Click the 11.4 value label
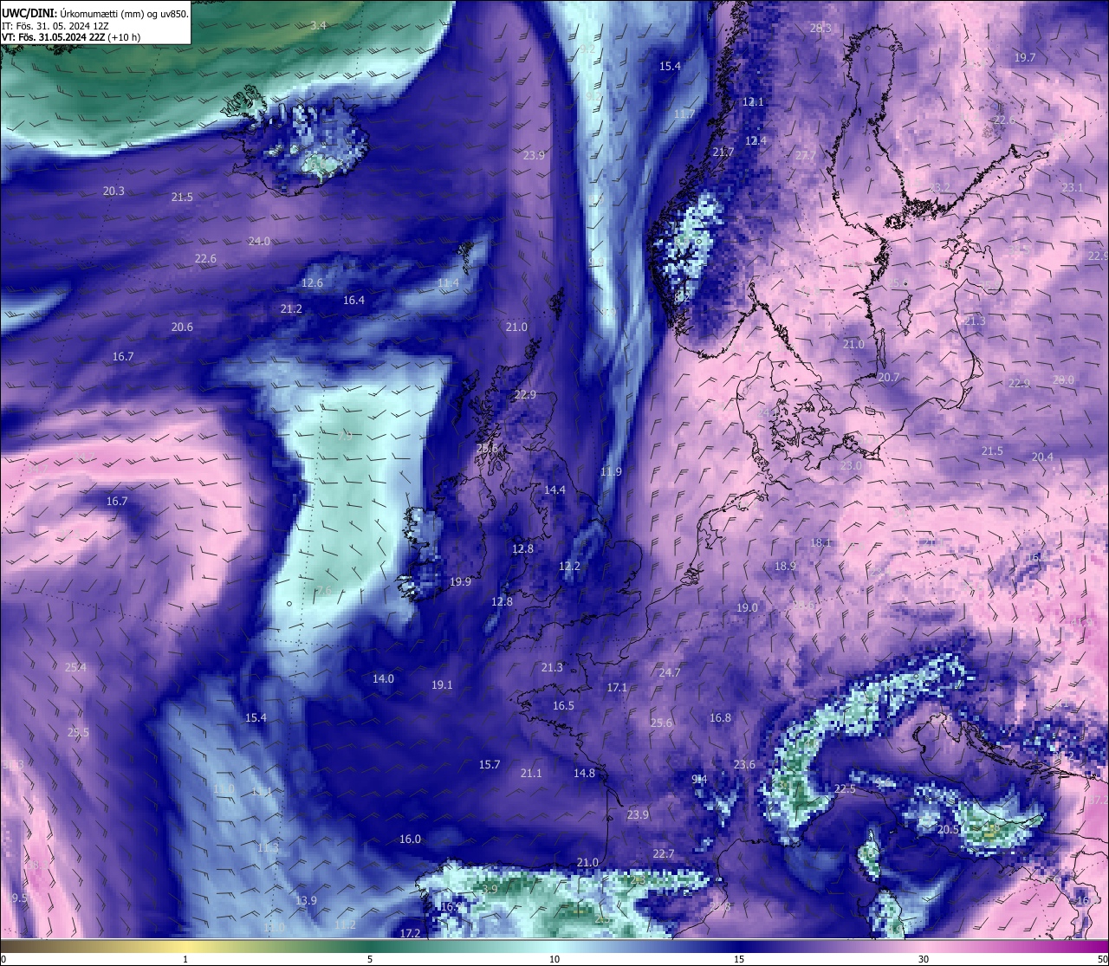Screen dimensions: 1109x966 pos(448,283)
